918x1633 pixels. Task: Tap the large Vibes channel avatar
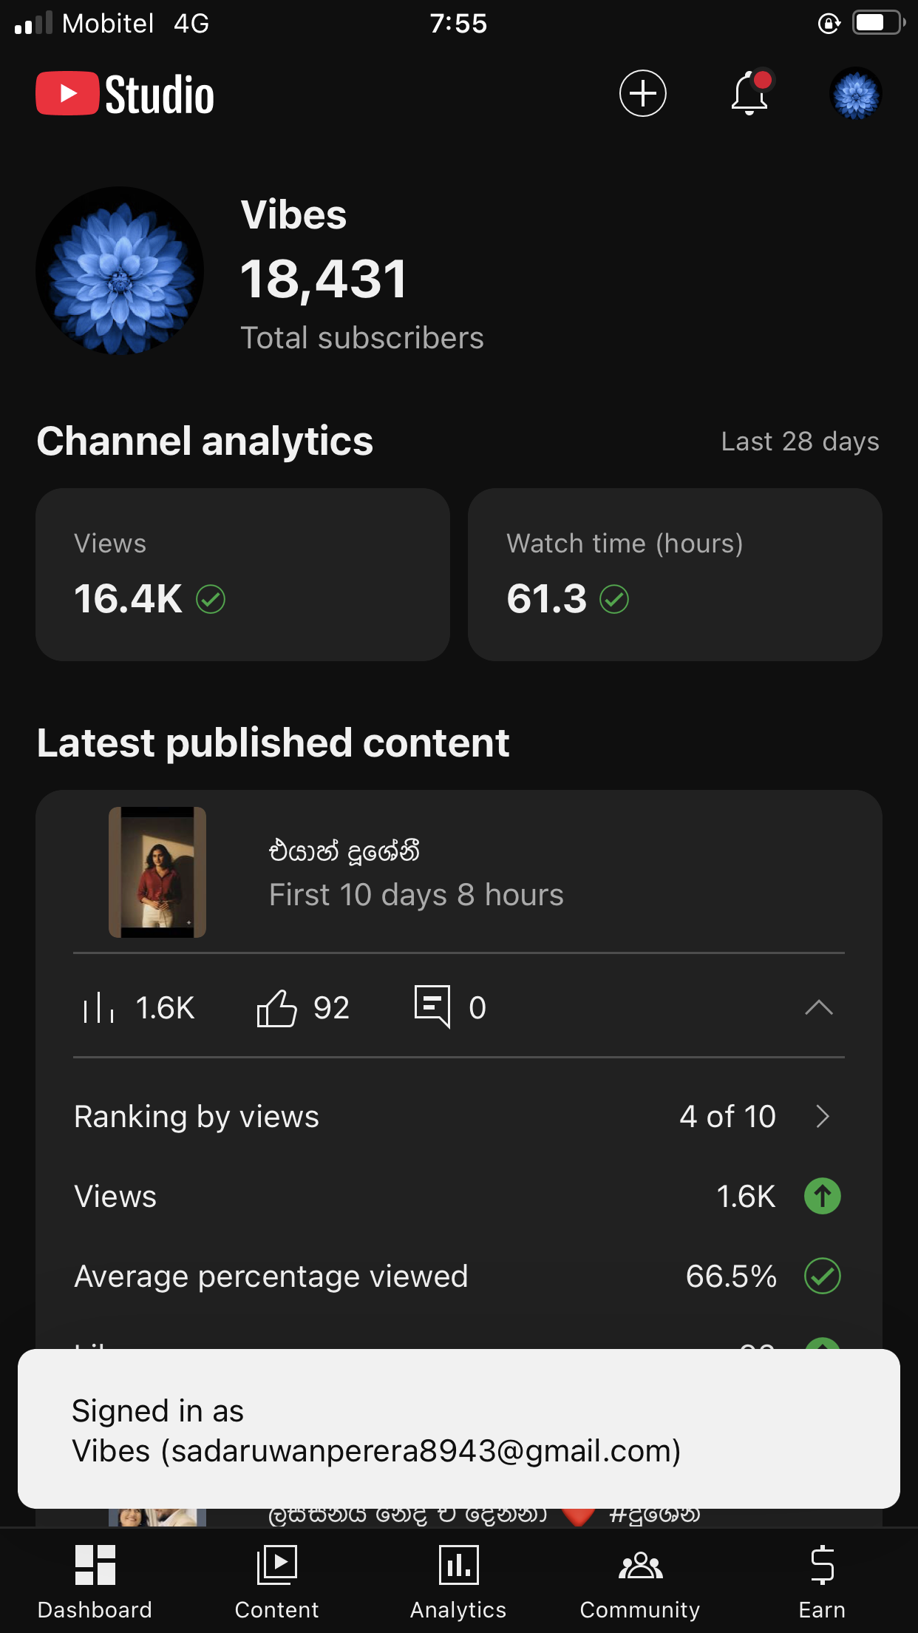click(120, 271)
